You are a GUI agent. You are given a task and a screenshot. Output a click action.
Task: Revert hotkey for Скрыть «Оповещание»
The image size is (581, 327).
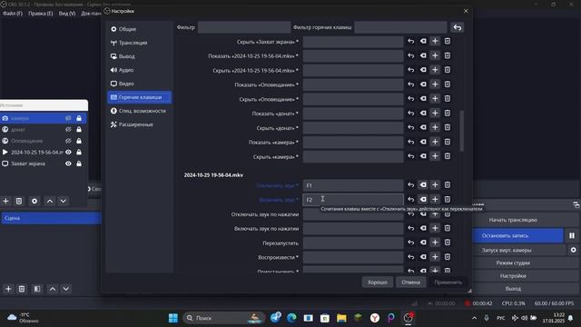411,99
